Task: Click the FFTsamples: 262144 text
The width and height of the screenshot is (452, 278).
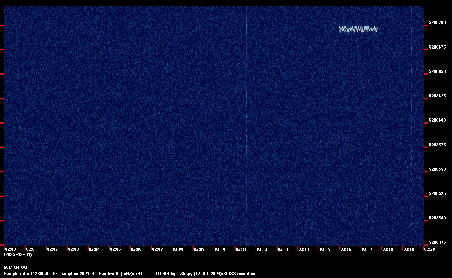Action: click(x=73, y=274)
